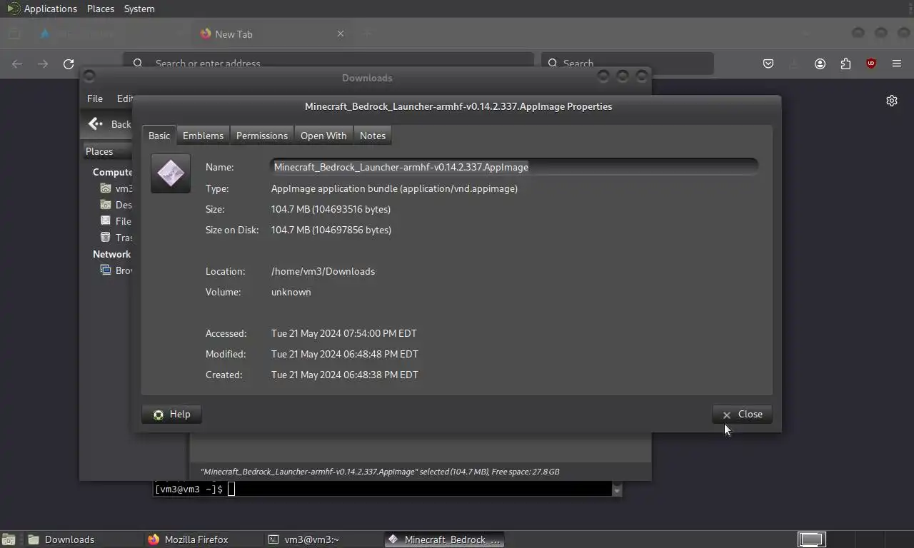914x548 pixels.
Task: Click the Name input field
Action: pyautogui.click(x=514, y=167)
